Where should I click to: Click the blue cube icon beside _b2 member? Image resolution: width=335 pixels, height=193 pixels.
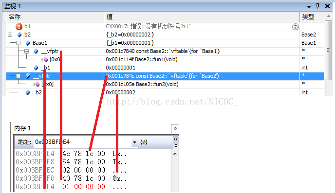point(28,93)
